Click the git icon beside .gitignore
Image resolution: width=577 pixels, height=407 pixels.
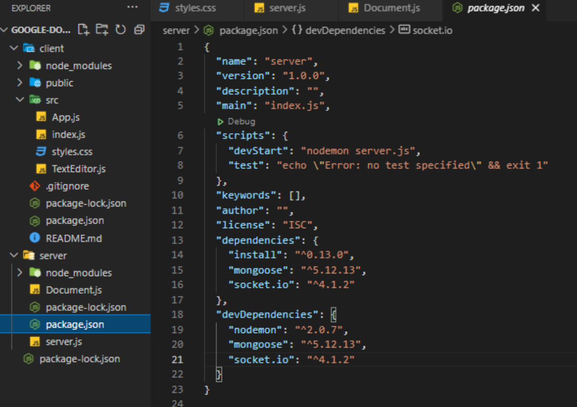[34, 186]
